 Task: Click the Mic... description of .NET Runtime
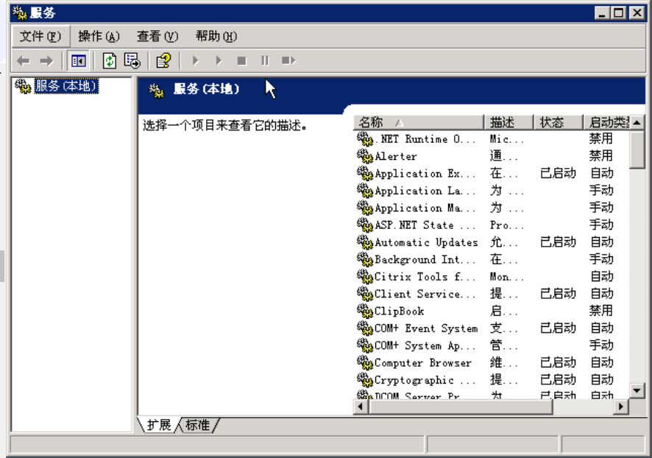pyautogui.click(x=506, y=139)
